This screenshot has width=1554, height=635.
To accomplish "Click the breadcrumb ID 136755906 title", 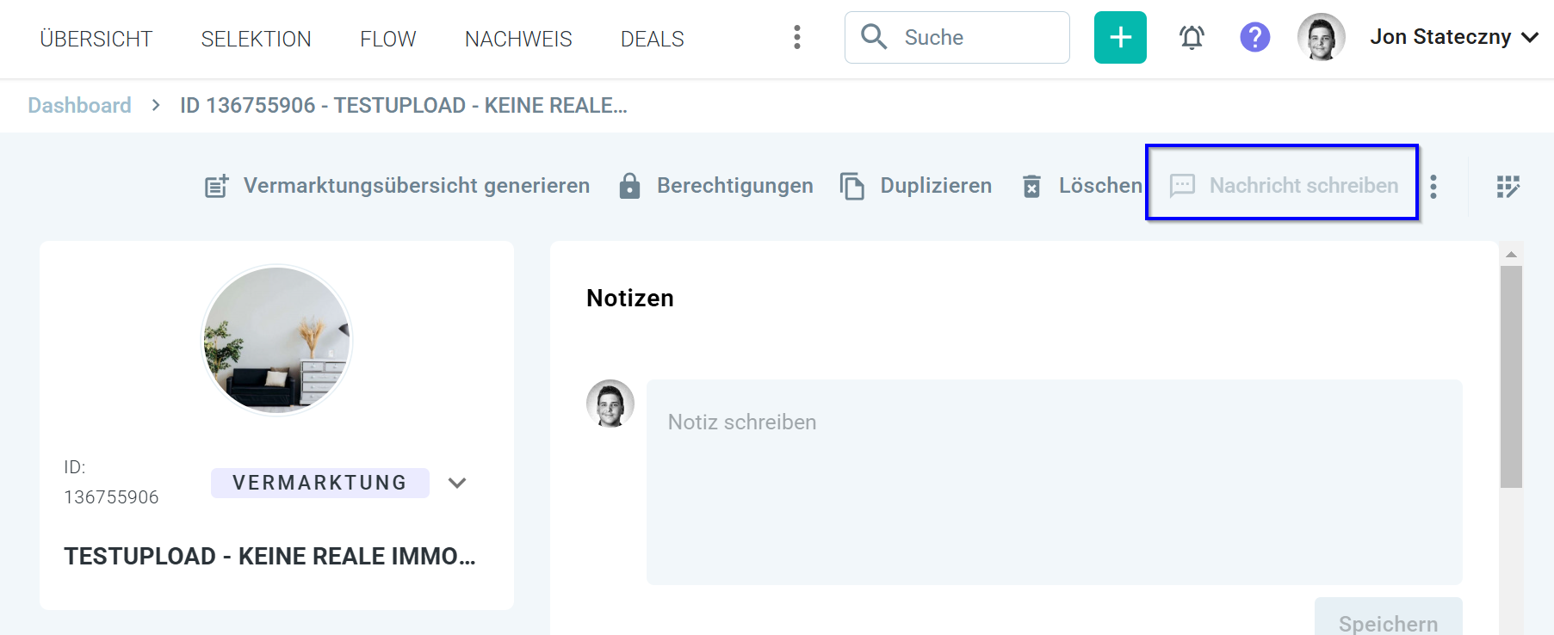I will [403, 105].
